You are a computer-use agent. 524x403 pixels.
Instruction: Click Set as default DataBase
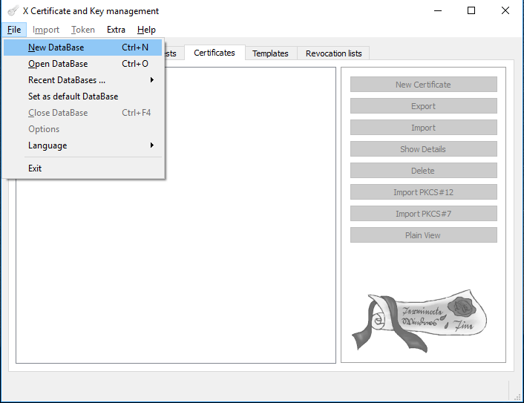73,96
